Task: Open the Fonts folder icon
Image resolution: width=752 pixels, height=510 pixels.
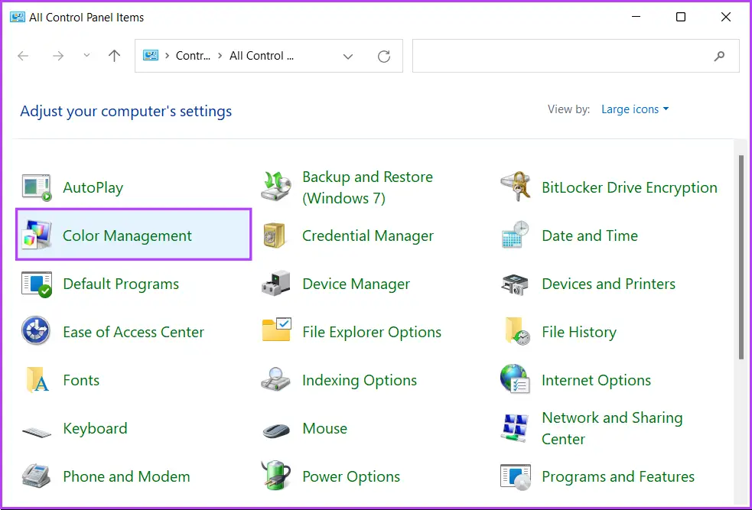Action: [36, 380]
